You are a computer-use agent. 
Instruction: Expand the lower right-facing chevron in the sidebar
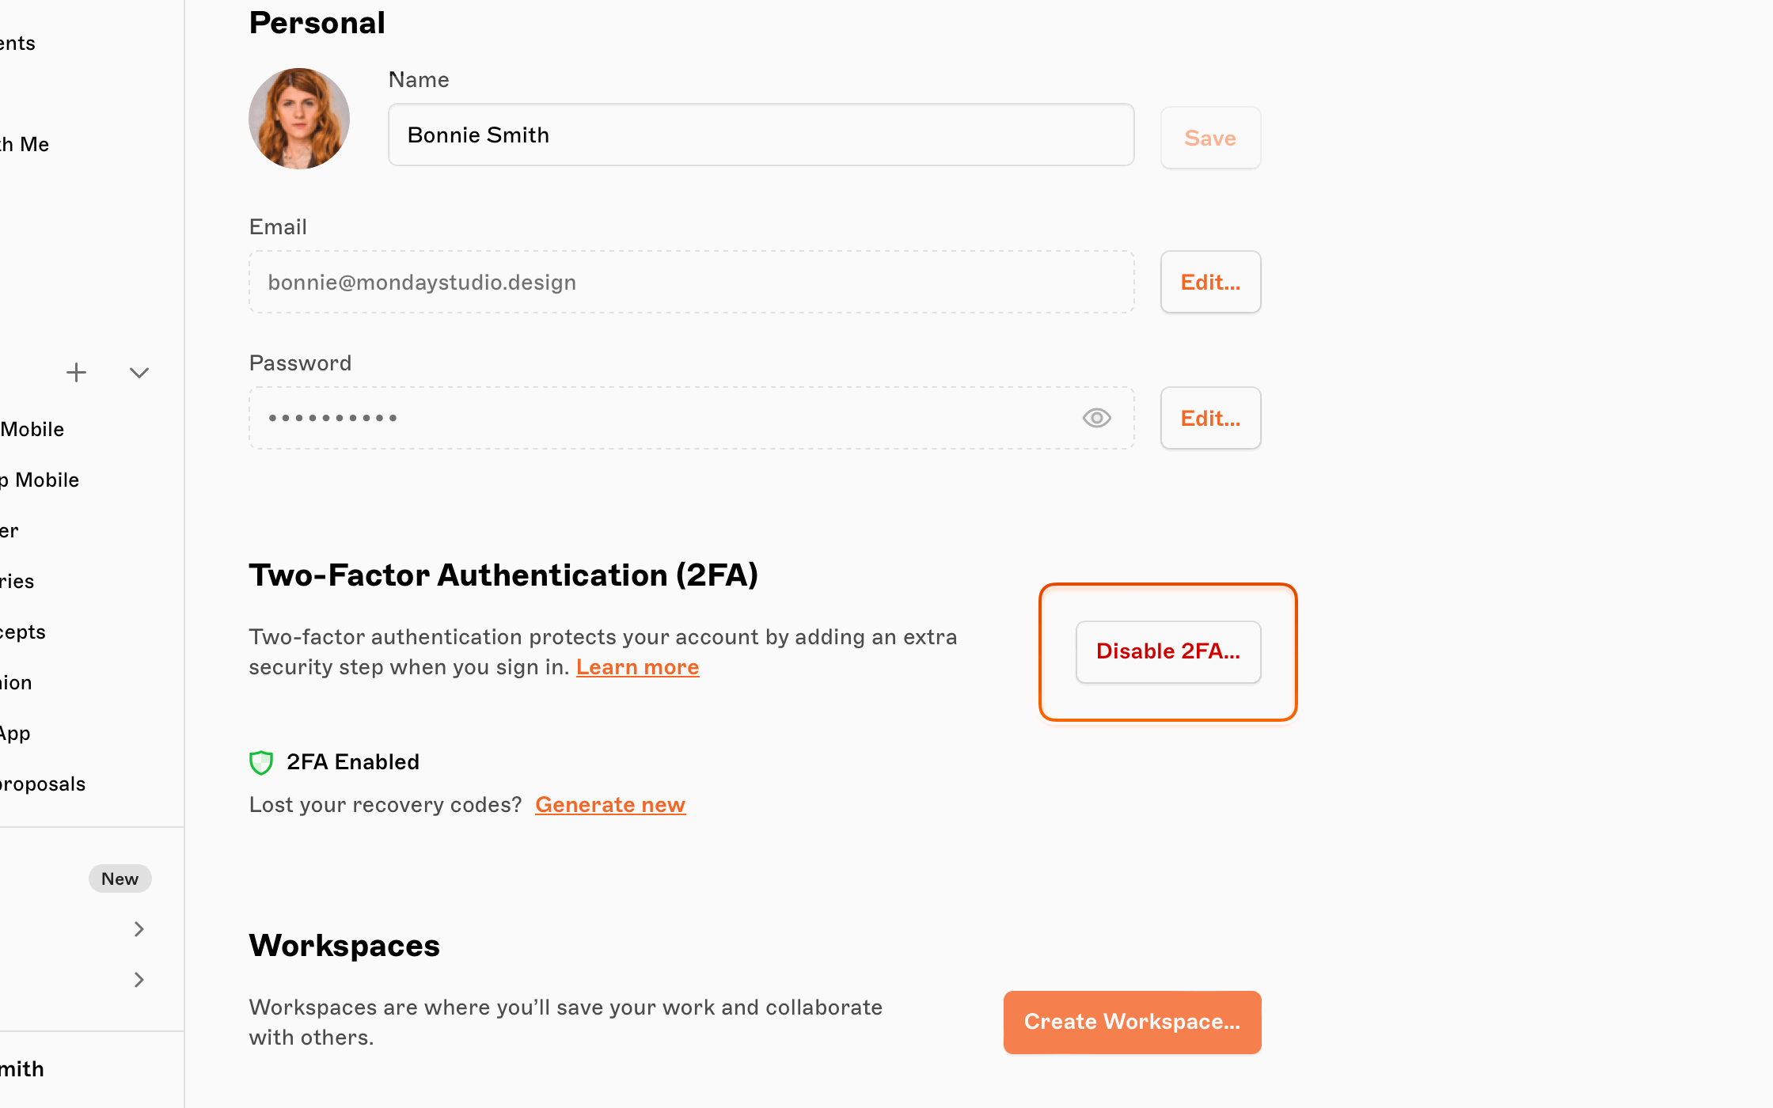pyautogui.click(x=139, y=980)
